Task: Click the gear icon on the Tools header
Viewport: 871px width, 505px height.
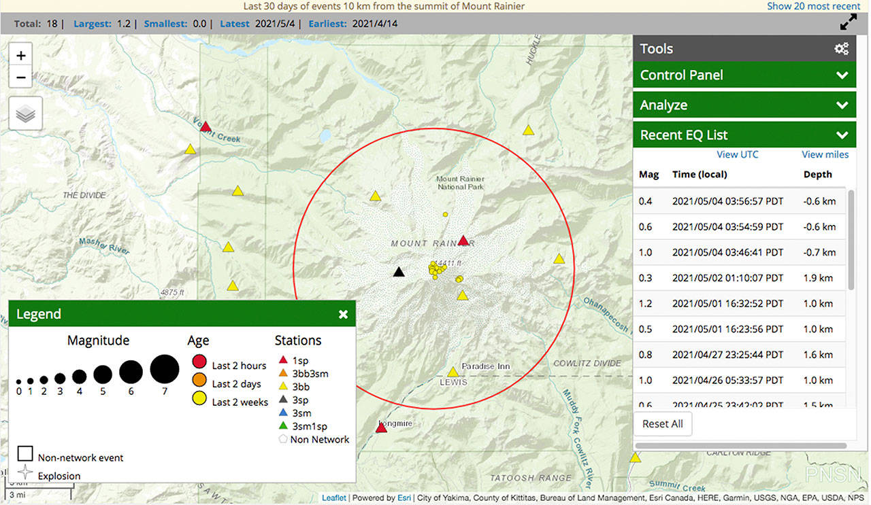Action: 842,48
